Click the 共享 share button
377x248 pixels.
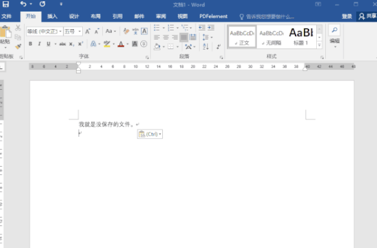coord(367,16)
